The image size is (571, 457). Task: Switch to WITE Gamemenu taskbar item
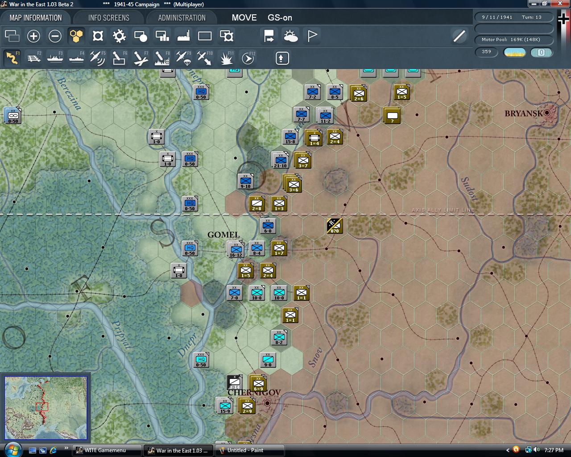click(107, 450)
